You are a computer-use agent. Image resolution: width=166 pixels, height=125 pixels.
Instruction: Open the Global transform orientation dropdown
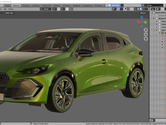pos(46,9)
